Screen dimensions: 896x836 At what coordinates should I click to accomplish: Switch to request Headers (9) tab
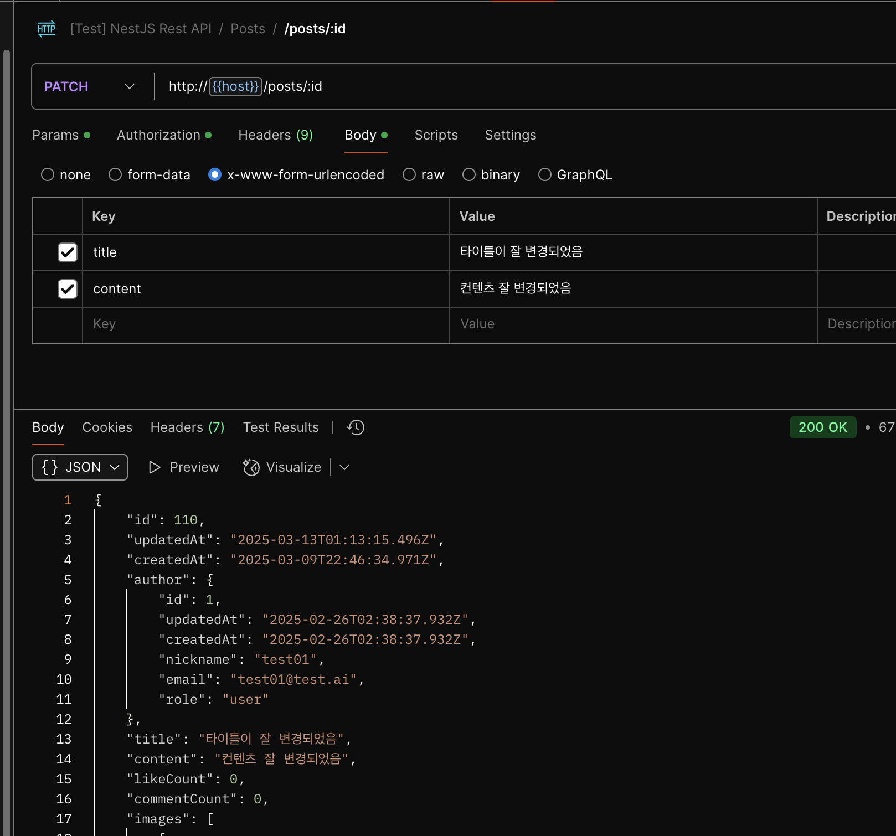pyautogui.click(x=276, y=135)
